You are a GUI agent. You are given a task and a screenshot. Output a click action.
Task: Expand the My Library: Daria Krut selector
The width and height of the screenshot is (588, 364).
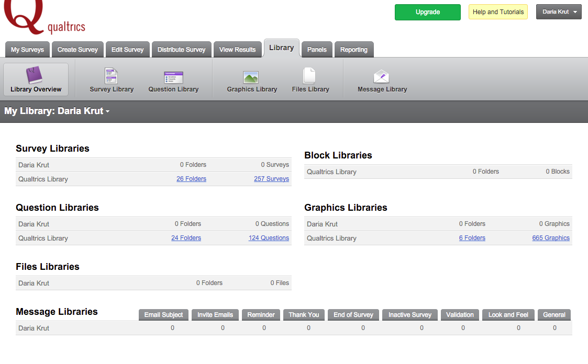57,111
